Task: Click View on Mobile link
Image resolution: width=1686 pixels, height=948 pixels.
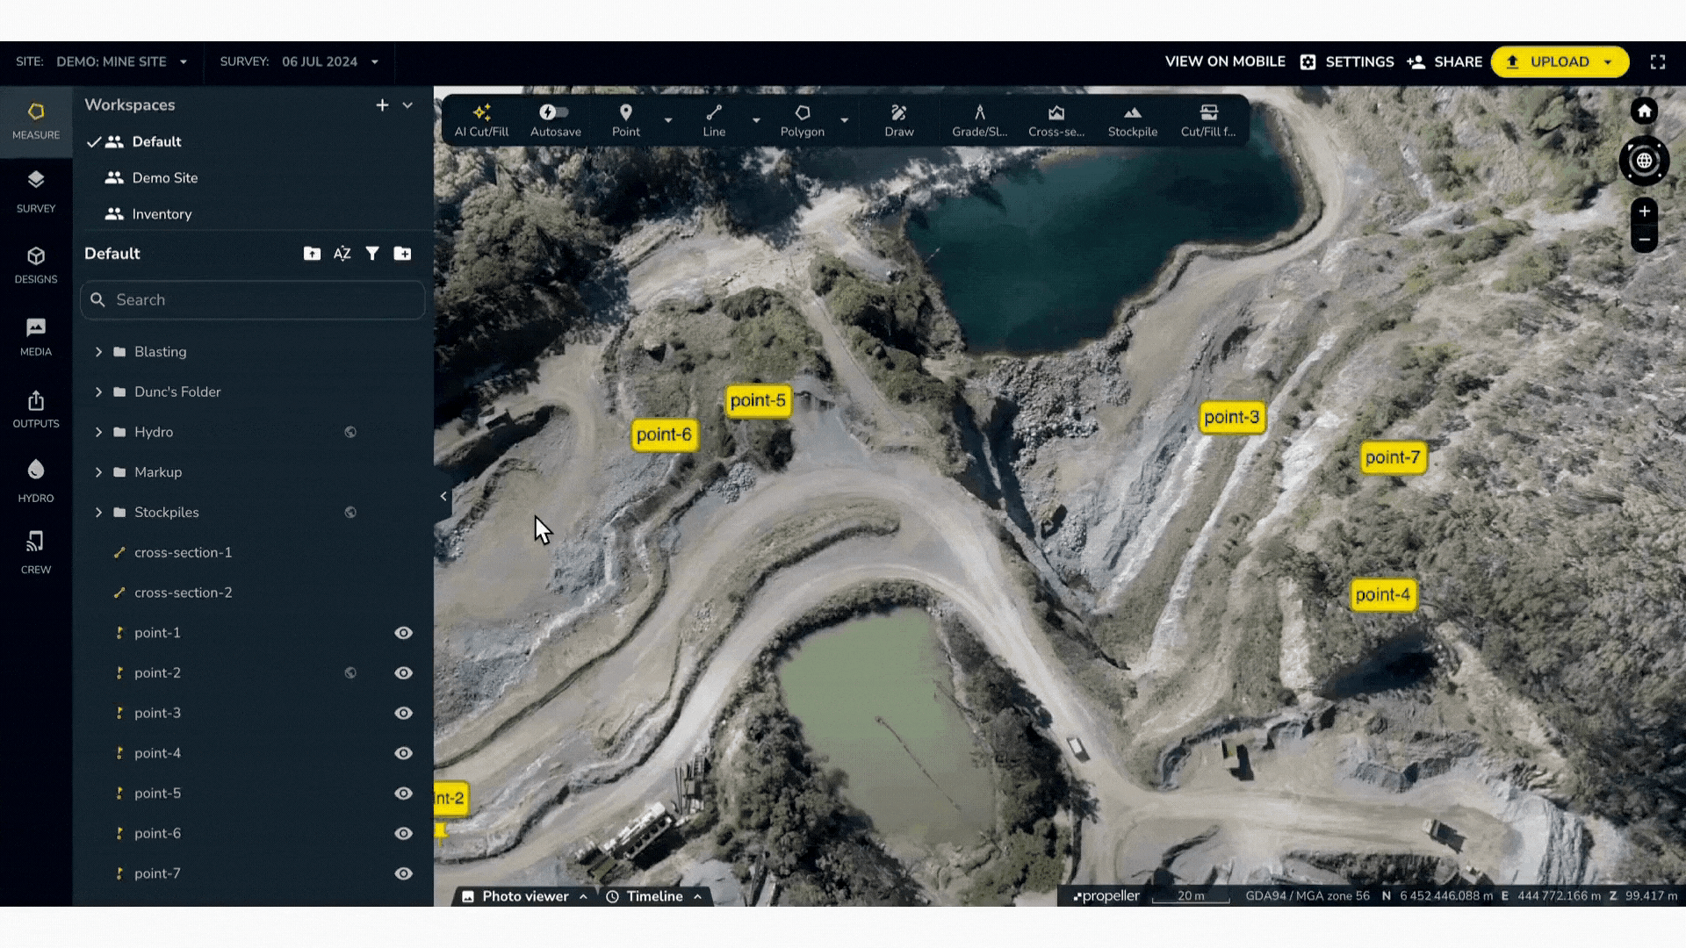Action: pos(1224,62)
